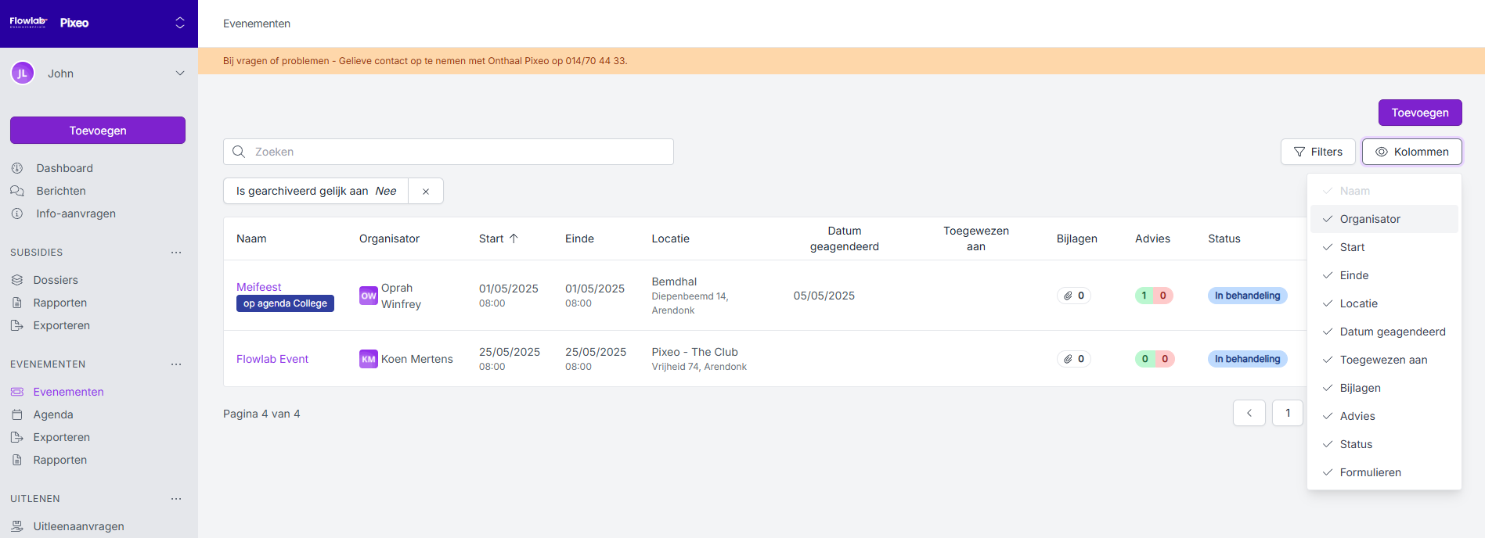The image size is (1485, 538).
Task: Open the Flowlab Event link
Action: (272, 359)
